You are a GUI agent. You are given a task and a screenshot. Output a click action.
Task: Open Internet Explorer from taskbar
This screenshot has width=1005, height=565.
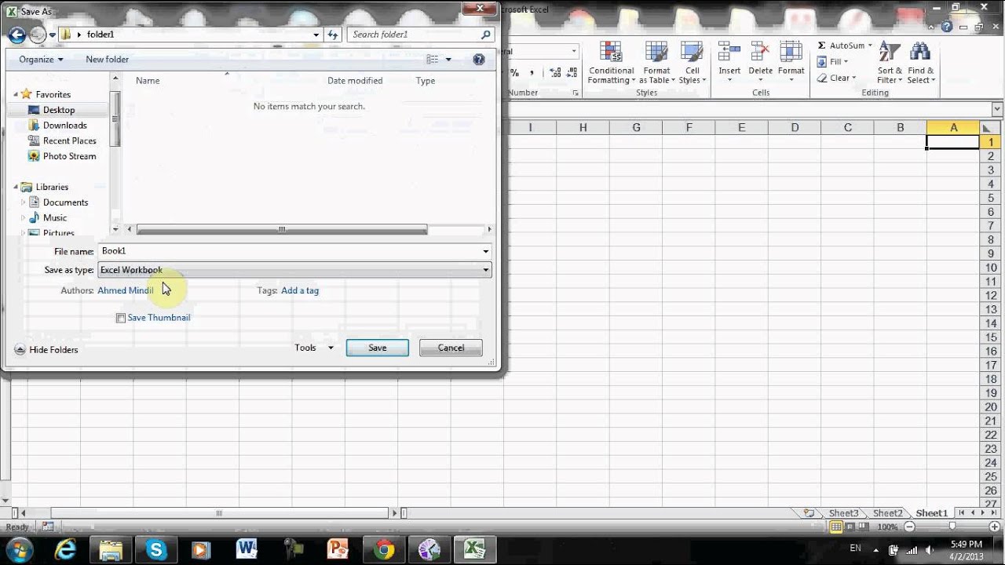click(x=64, y=549)
